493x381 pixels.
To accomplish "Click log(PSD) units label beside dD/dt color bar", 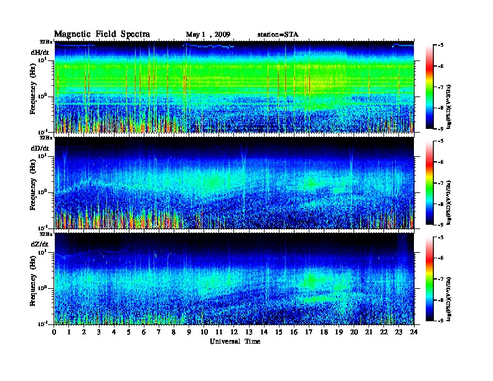I will tap(449, 202).
